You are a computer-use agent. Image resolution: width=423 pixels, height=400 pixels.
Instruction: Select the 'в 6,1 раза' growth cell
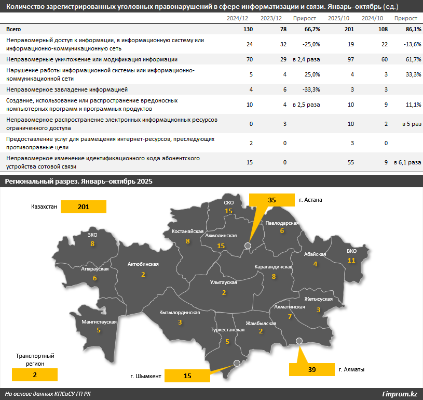[x=407, y=163]
